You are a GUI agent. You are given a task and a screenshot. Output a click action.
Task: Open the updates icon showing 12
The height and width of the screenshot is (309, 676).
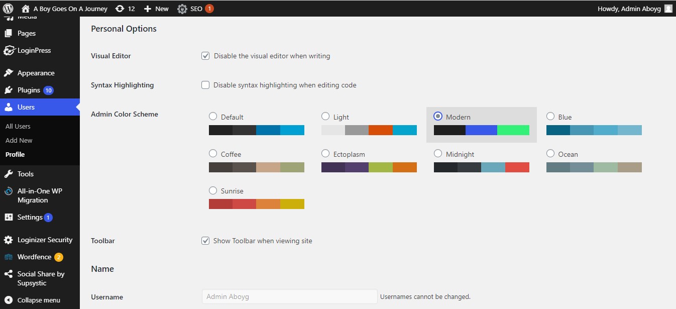click(x=120, y=9)
